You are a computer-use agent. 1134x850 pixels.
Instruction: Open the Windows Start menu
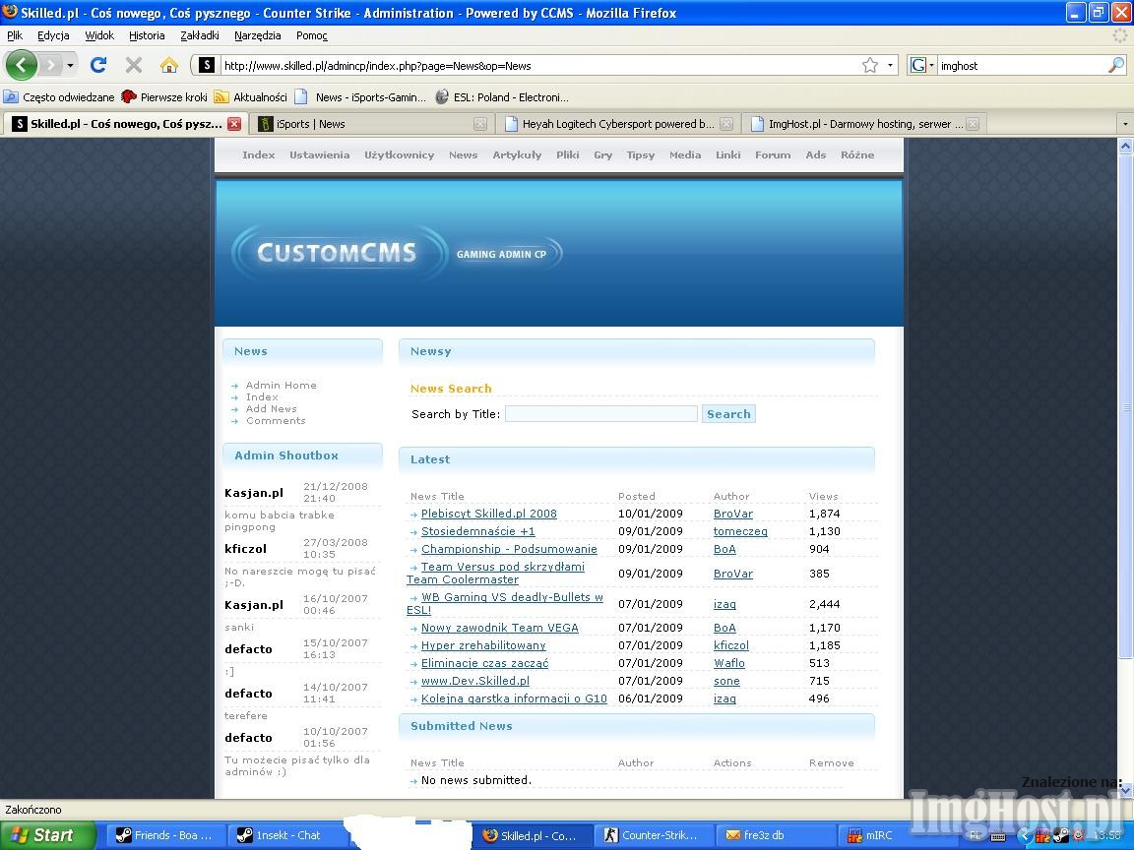(x=47, y=835)
